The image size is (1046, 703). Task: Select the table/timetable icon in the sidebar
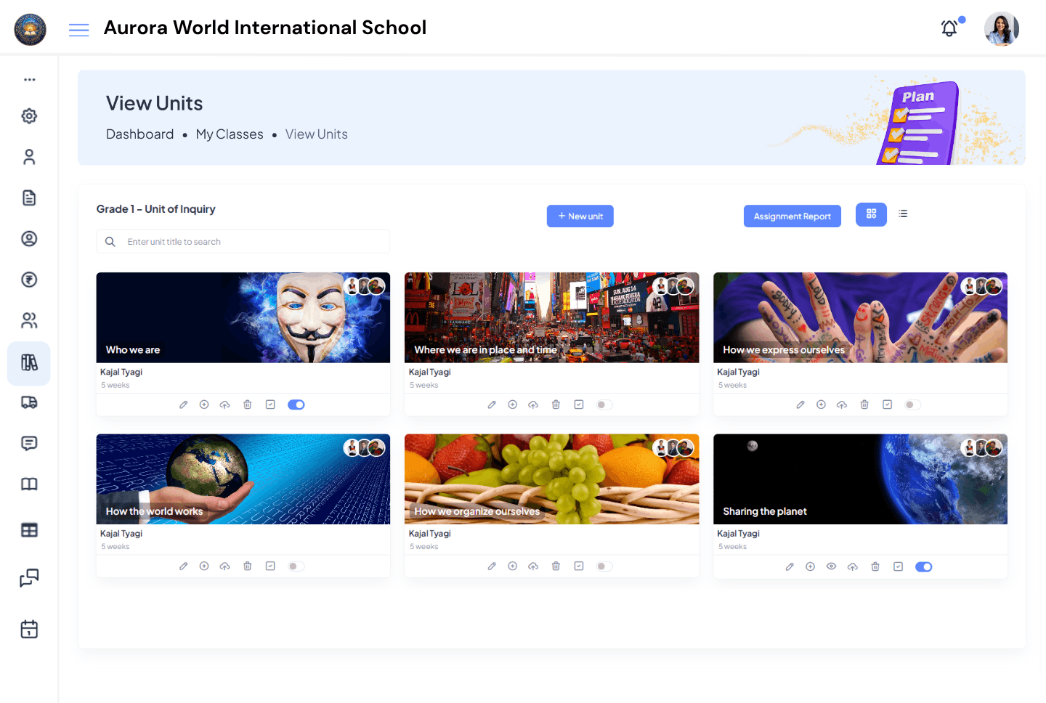[x=29, y=530]
